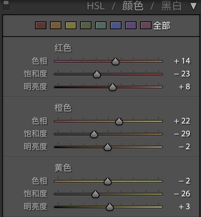Image resolution: width=201 pixels, height=217 pixels.
Task: Select the magenta color swatch
Action: pyautogui.click(x=146, y=25)
